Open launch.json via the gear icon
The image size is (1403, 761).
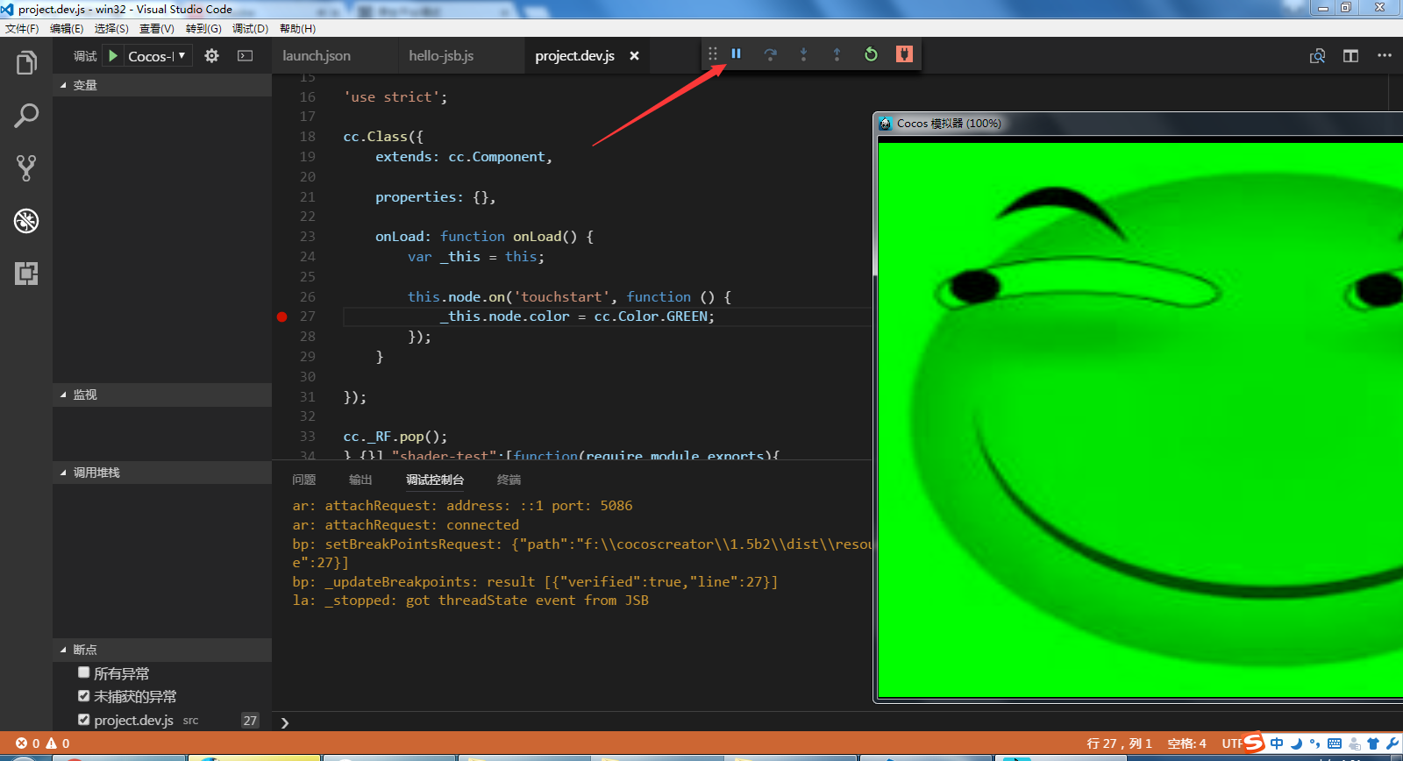tap(211, 55)
